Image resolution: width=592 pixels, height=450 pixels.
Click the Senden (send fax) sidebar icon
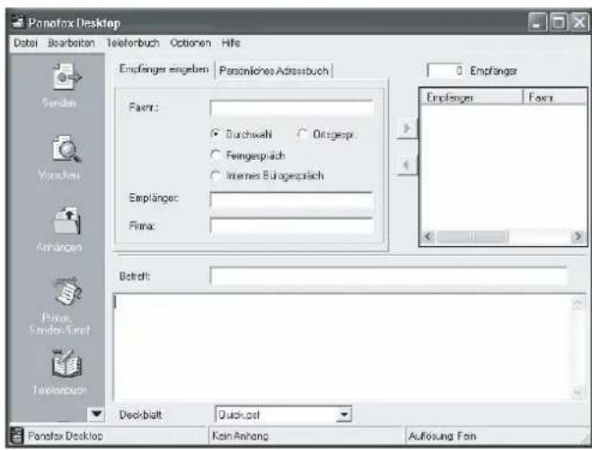click(66, 76)
